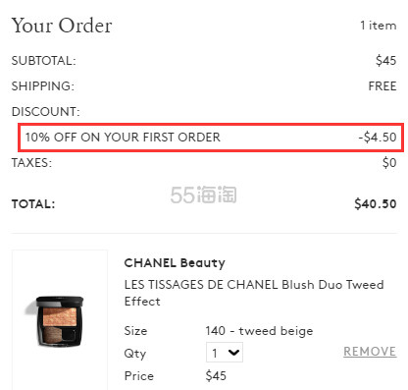Select the TOTAL amount $40.50
This screenshot has width=408, height=390.
tap(376, 204)
